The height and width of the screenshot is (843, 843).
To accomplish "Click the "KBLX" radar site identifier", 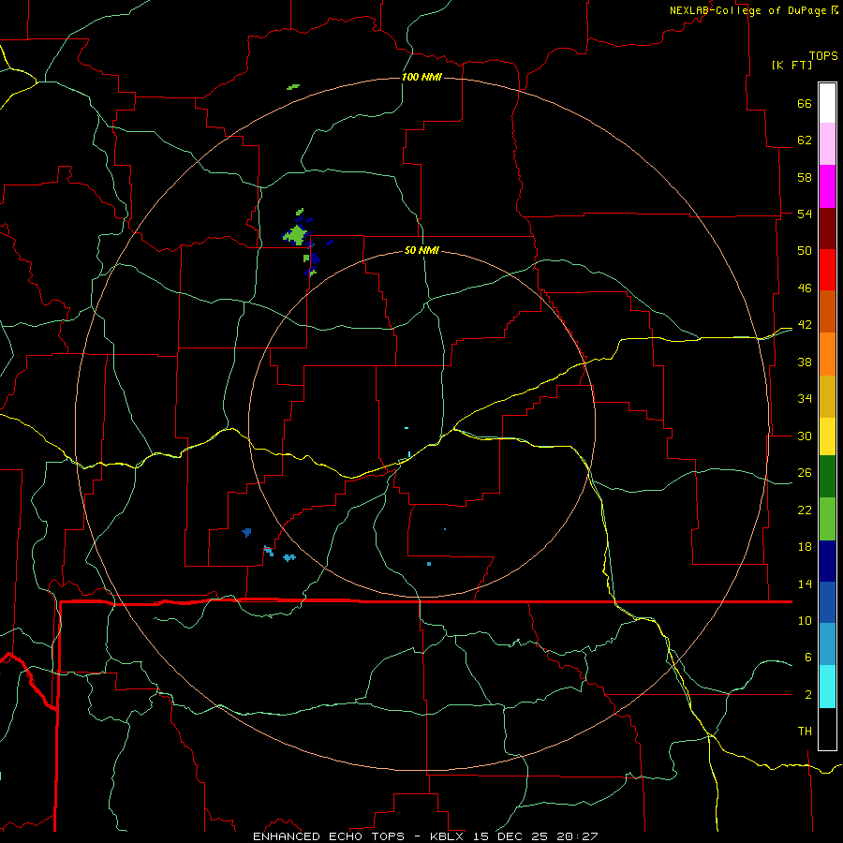I will pos(446,836).
